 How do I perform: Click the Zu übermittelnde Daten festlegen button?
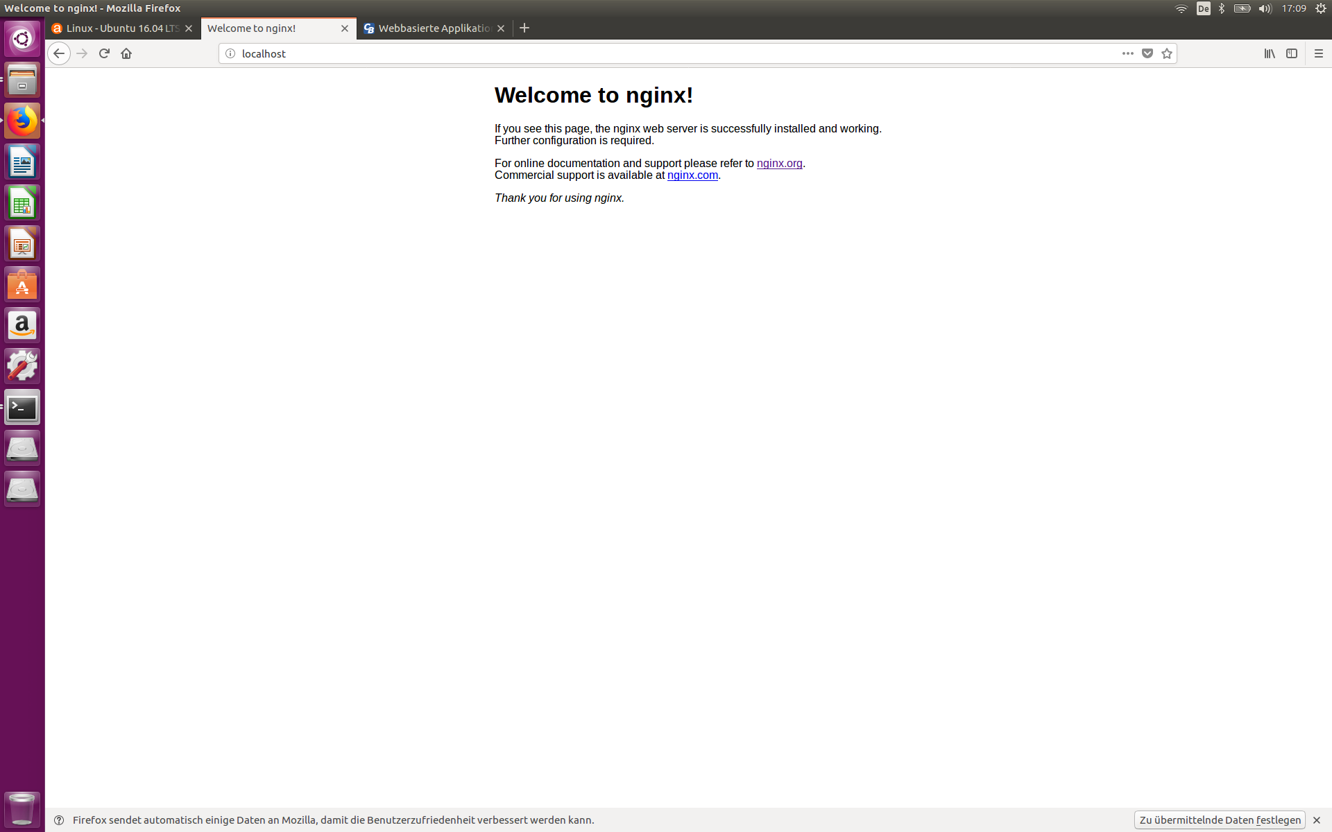click(x=1220, y=820)
